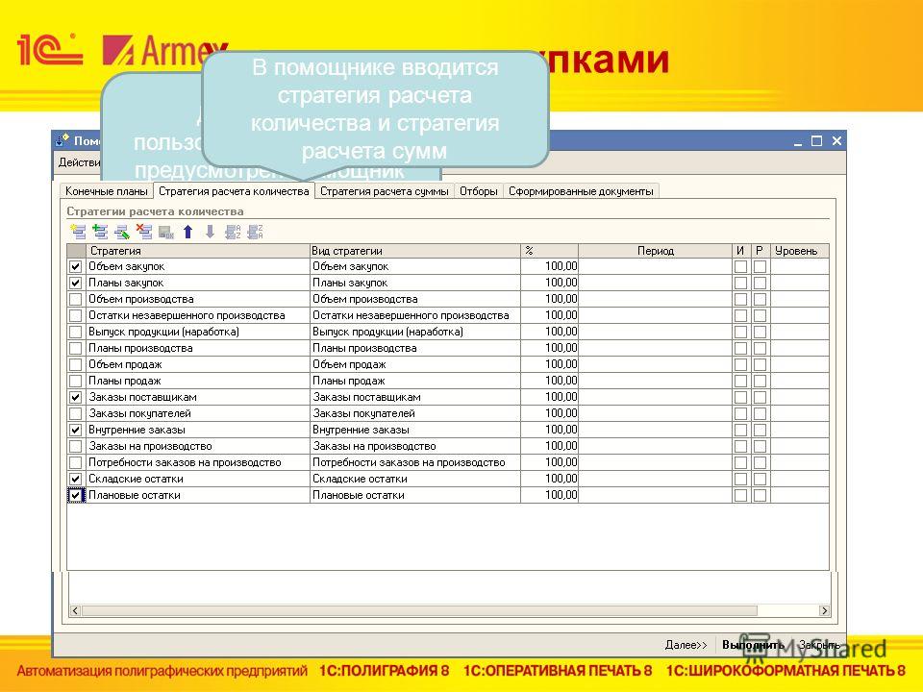Enable the Заказы на производство strategy checkbox
The image size is (923, 692).
tap(75, 446)
